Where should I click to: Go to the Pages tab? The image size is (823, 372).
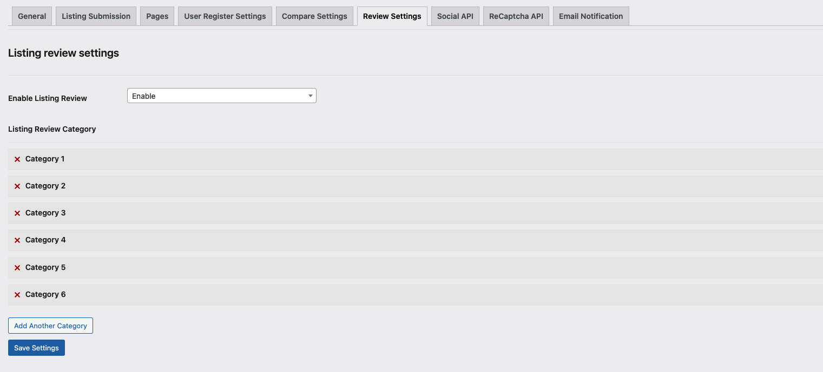(157, 16)
